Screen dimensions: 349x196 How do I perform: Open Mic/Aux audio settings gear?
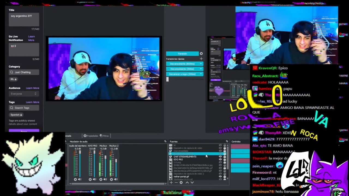[101, 179]
